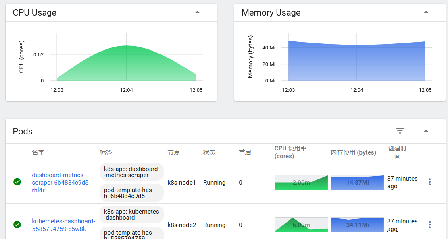Screen dimensions: 448x239
Task: Open dashboard-metrics-scraper-6b4884c9d5-rhl4r pod link
Action: pos(61,183)
